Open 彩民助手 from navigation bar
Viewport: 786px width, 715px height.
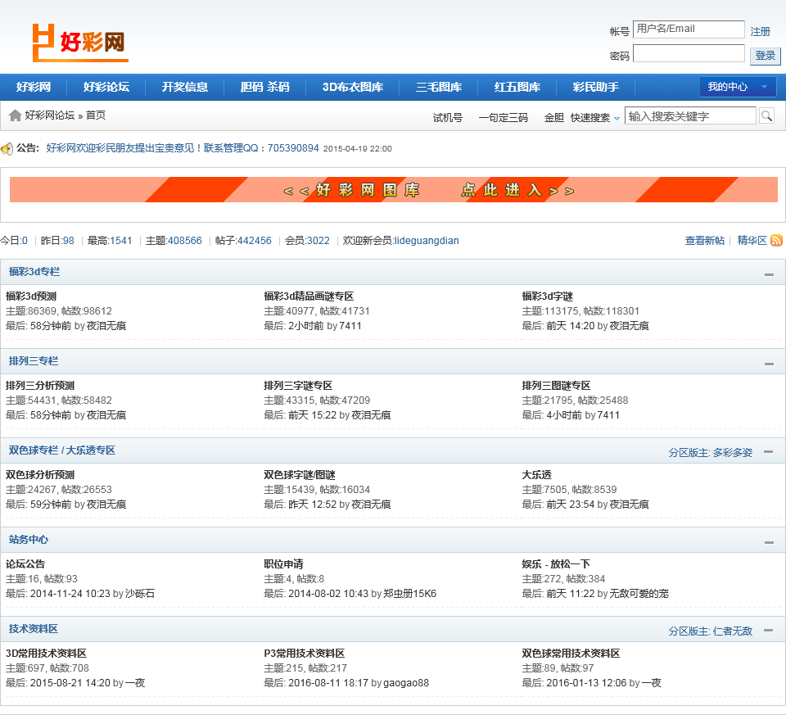tap(596, 87)
